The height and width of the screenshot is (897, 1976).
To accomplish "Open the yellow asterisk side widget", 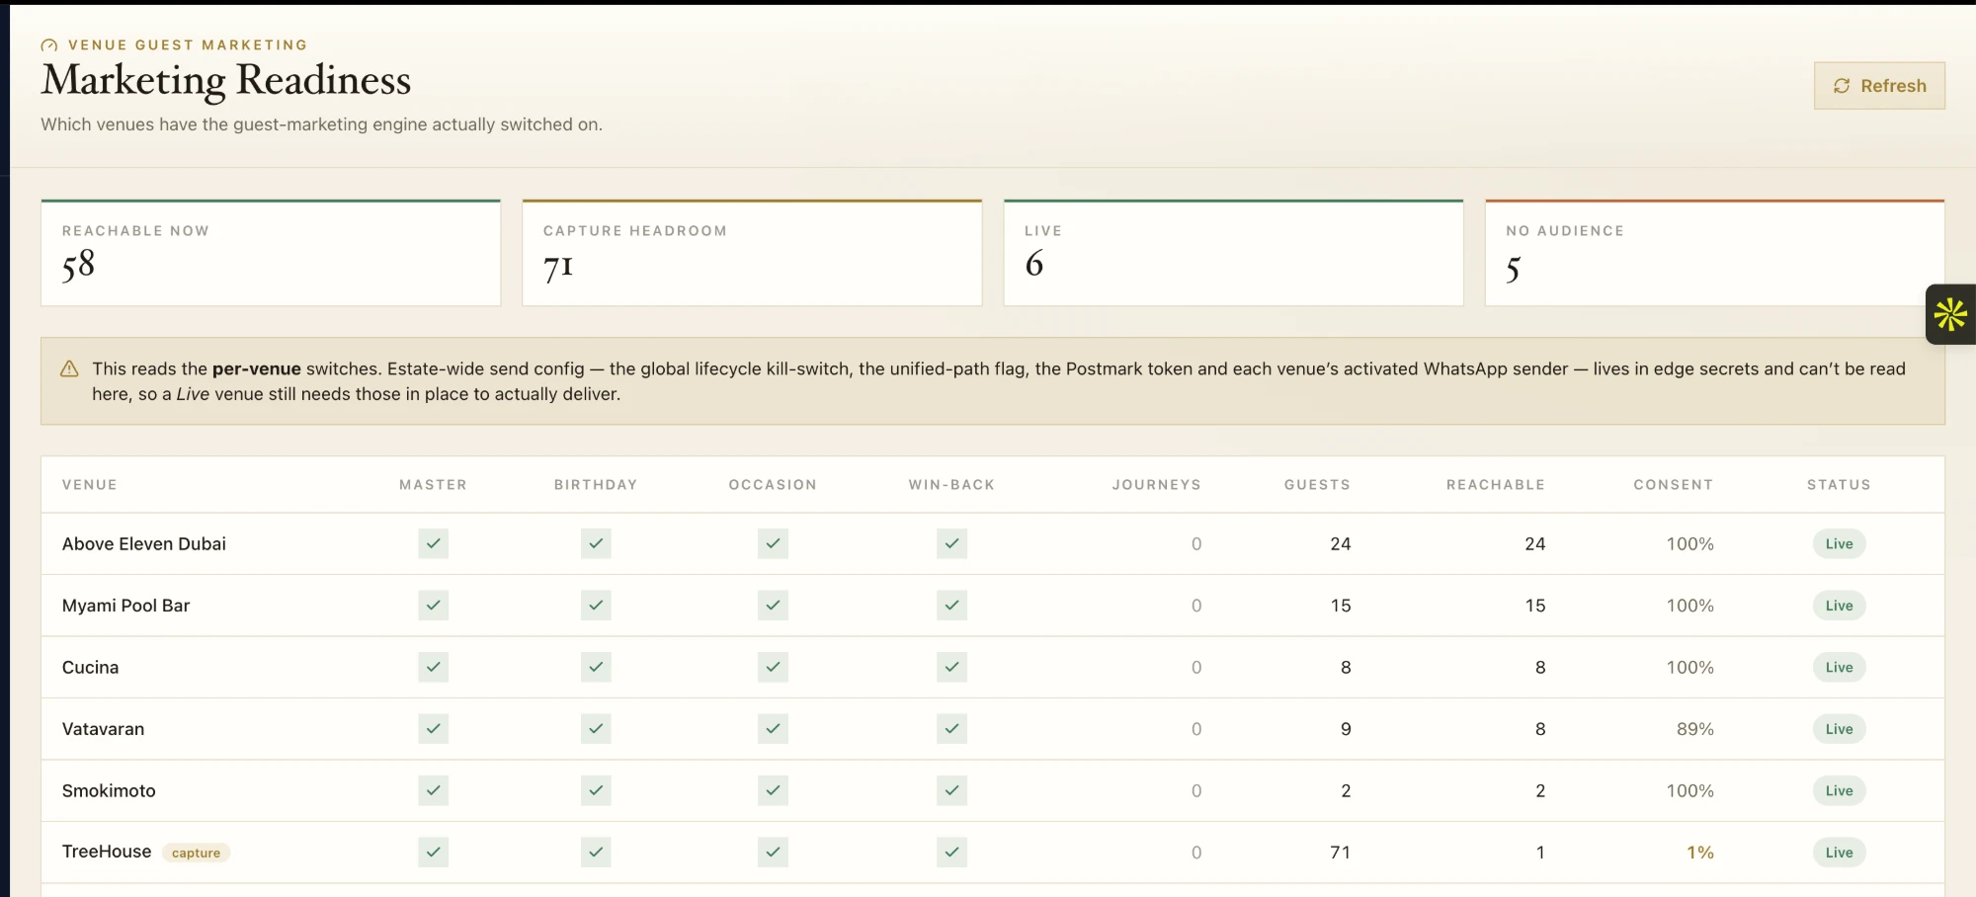I will (1950, 314).
